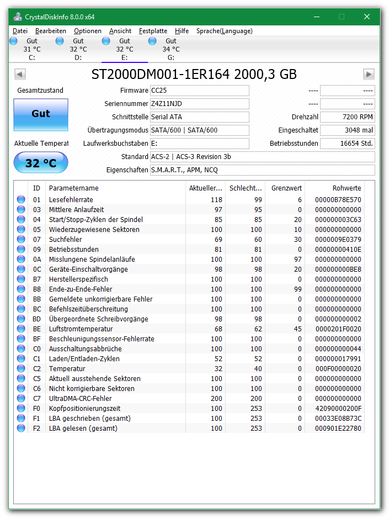Click status icon of Temperatur C2 row

[x=21, y=368]
